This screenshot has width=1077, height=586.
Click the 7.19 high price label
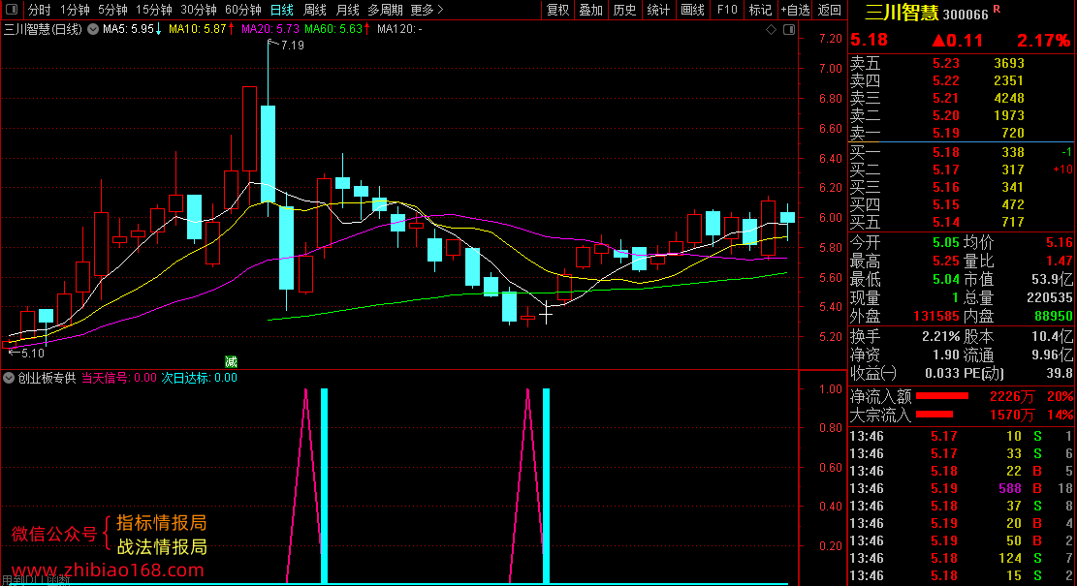(x=293, y=46)
